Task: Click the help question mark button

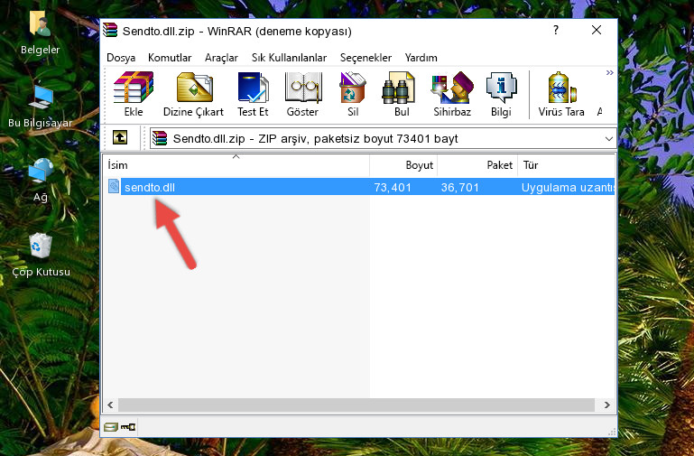Action: [556, 31]
